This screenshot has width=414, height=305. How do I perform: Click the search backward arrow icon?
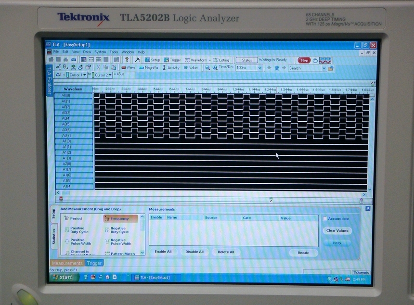pos(269,68)
